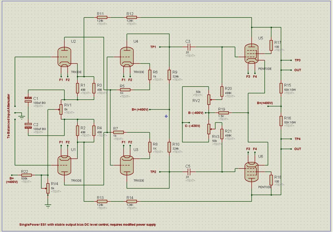Viewport: 333px width, 232px height.
Task: Click the blue origin marker
Action: tap(166, 116)
